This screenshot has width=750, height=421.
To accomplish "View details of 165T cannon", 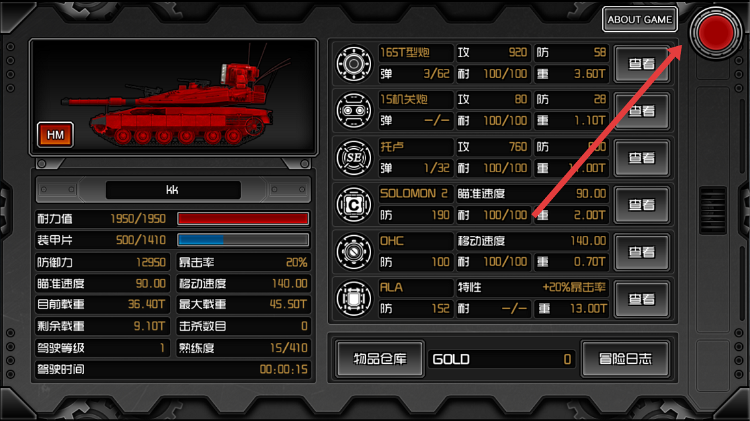I will point(641,64).
